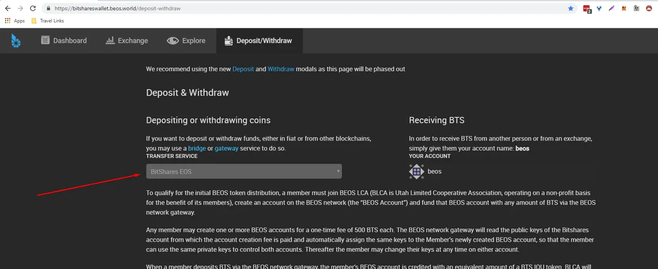Screen dimensions: 658x269
Task: Open the new Deposit modal link
Action: tap(243, 69)
